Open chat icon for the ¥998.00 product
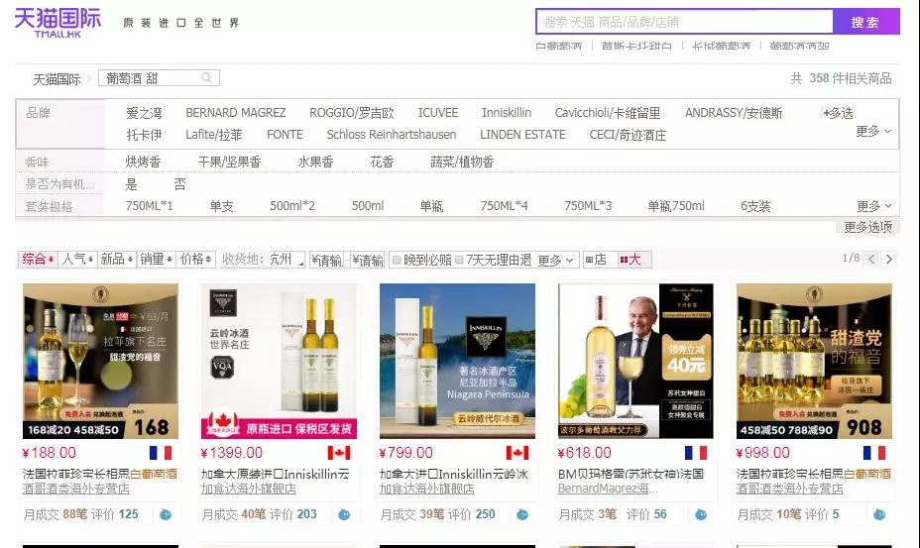This screenshot has width=920, height=548. click(x=879, y=514)
